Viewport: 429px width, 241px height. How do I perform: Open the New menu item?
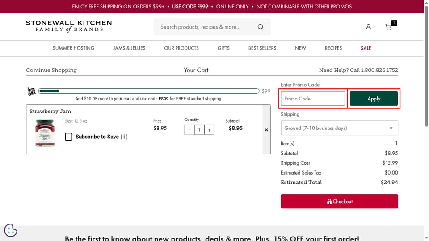tap(300, 48)
